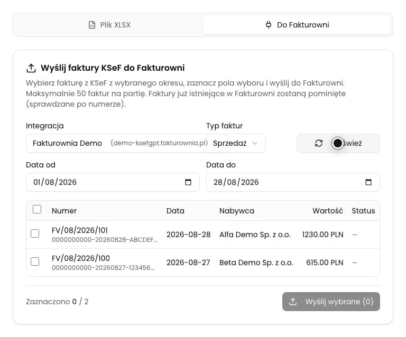Click the Numer column header
This screenshot has width=406, height=337.
[x=64, y=211]
